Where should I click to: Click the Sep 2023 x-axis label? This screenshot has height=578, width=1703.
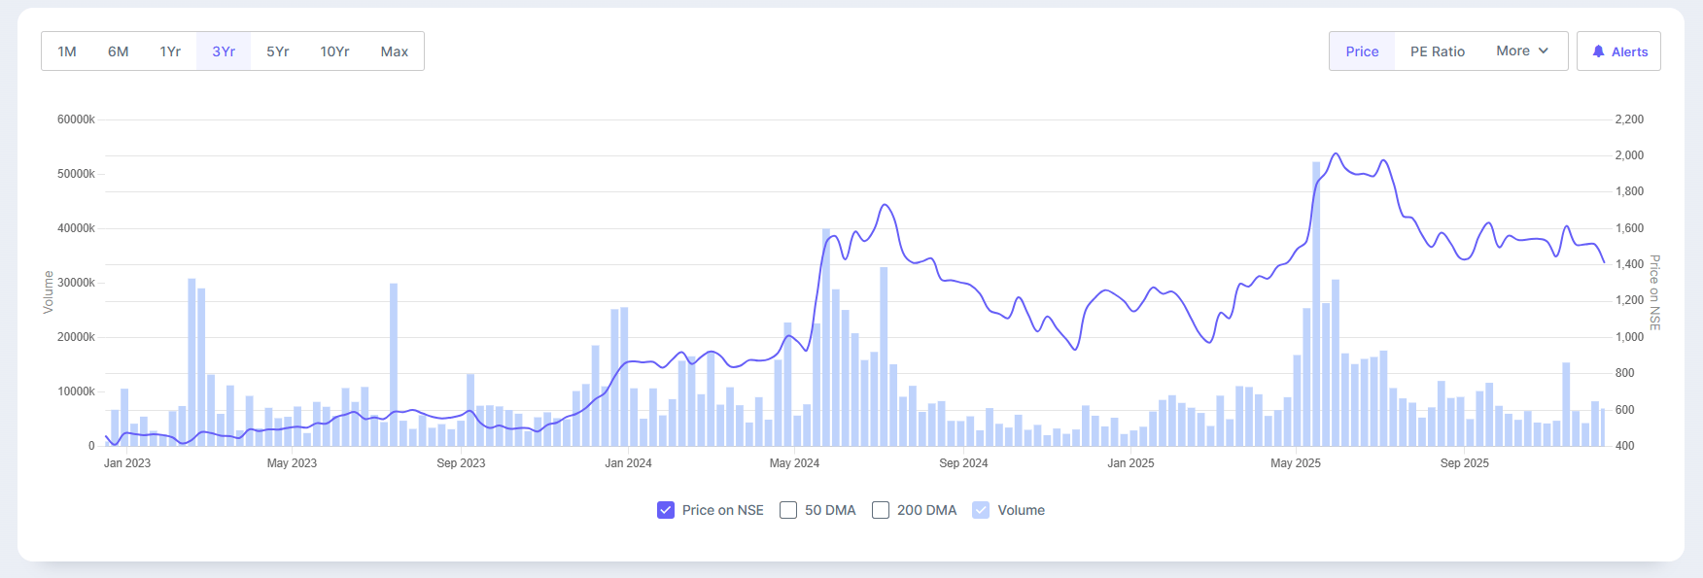point(461,463)
